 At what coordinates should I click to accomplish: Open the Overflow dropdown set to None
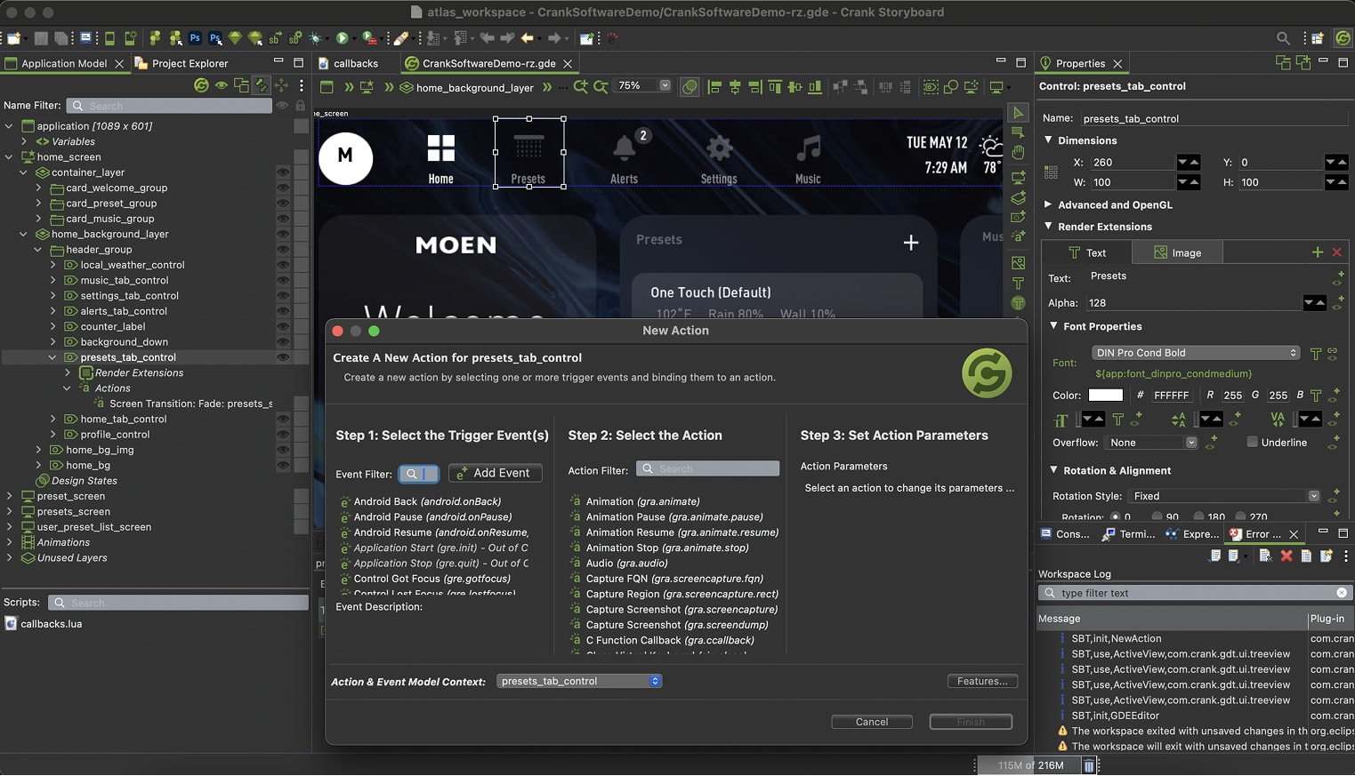click(1150, 443)
